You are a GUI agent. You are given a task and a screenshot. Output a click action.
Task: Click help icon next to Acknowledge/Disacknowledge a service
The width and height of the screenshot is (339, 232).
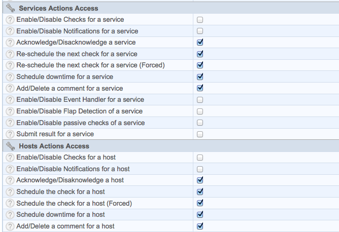point(10,43)
